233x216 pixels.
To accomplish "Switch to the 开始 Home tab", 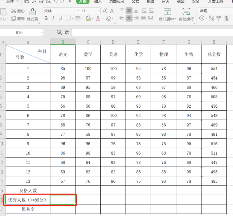I will click(83, 1).
